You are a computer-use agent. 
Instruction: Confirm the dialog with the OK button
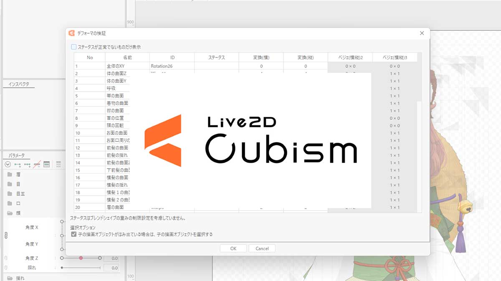(x=233, y=249)
